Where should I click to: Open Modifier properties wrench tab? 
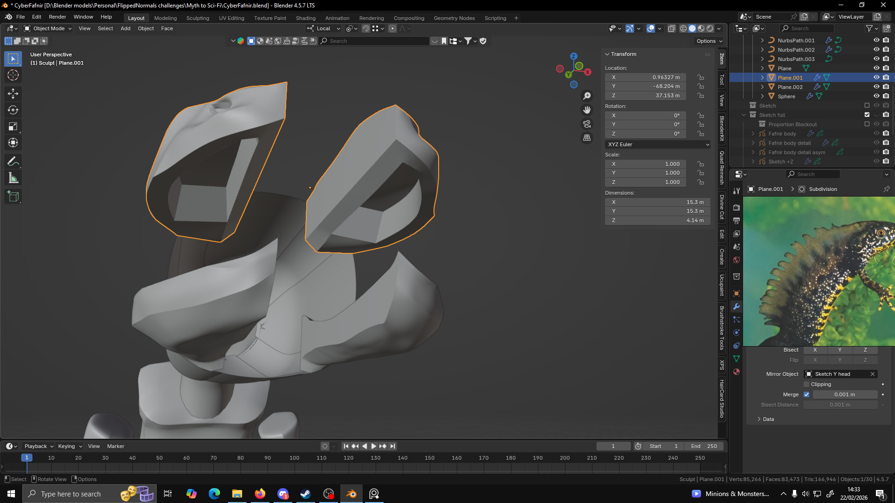point(737,306)
